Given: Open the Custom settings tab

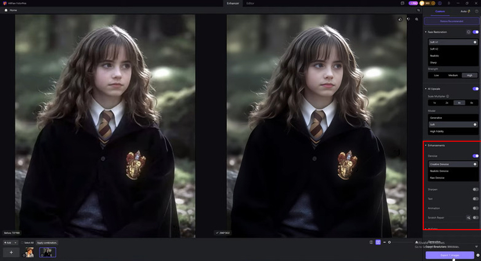Looking at the screenshot, I should point(440,12).
